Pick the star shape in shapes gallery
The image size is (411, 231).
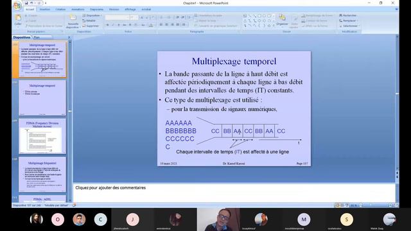[x=268, y=26]
